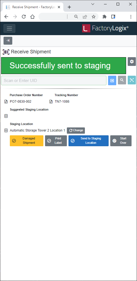This screenshot has height=281, width=137.
Task: Submit UID with blue arrow button
Action: (112, 81)
